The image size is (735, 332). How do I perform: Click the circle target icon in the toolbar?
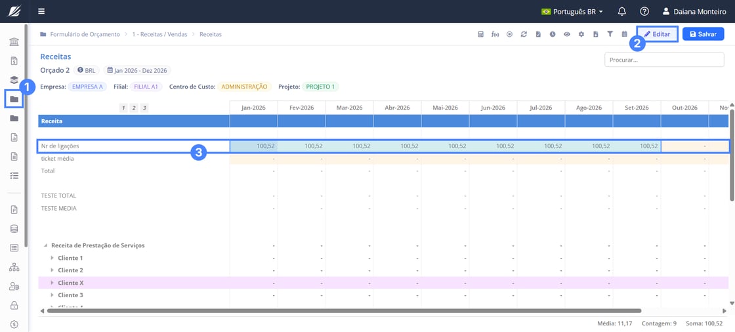509,34
